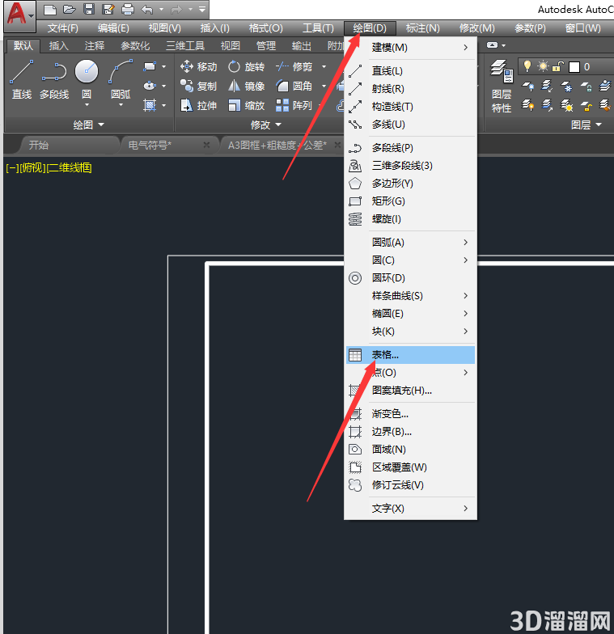This screenshot has width=614, height=634.
Task: Click the Move tool in the Modify panel
Action: (x=199, y=66)
